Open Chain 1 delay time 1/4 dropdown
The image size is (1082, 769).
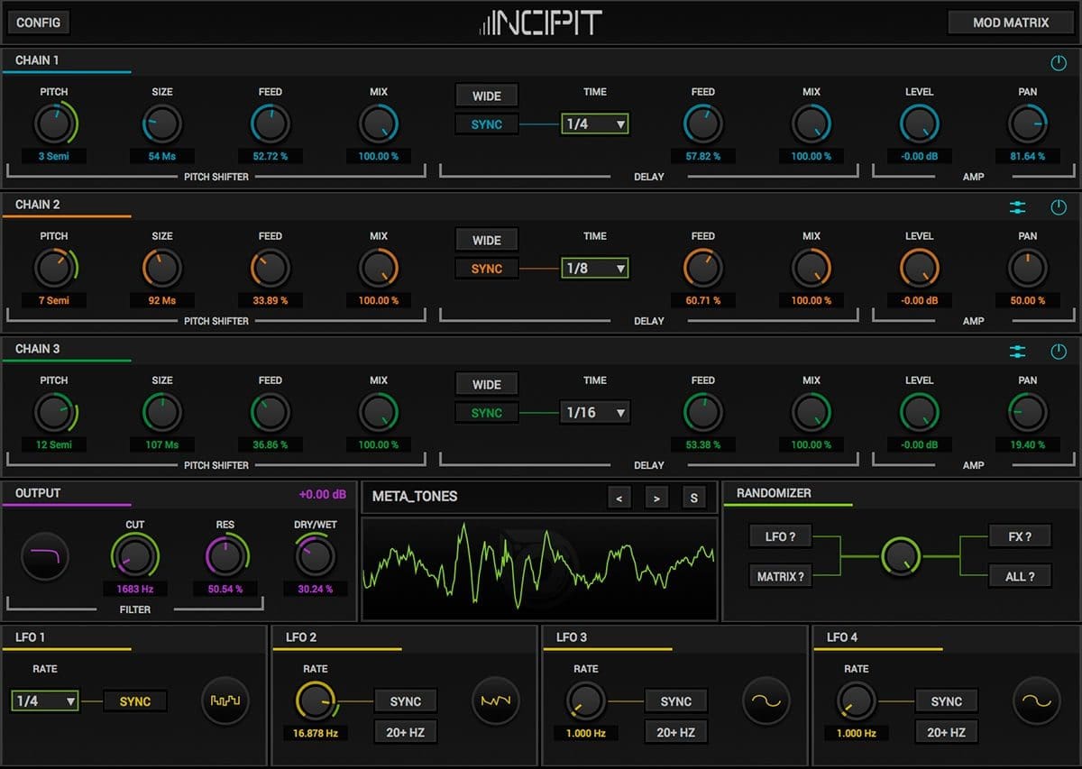click(x=595, y=124)
